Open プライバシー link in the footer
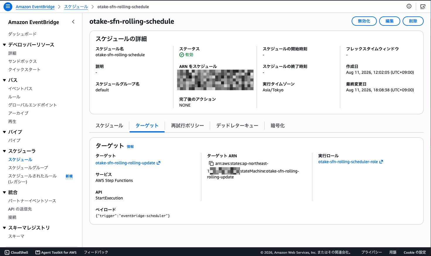Image resolution: width=431 pixels, height=256 pixels. (372, 252)
